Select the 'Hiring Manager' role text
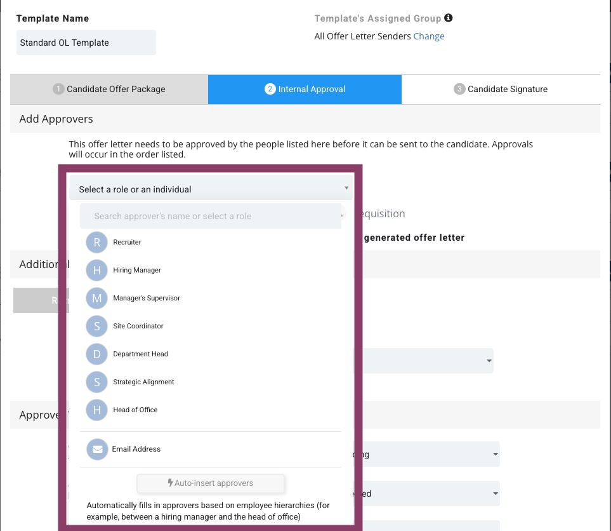This screenshot has height=531, width=611. point(137,271)
